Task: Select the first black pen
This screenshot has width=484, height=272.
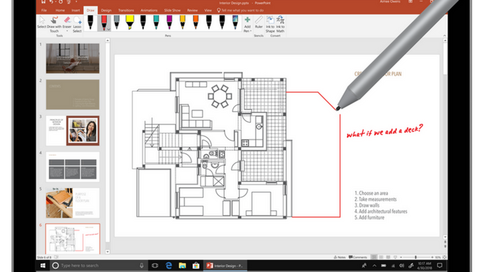Action: [x=91, y=23]
